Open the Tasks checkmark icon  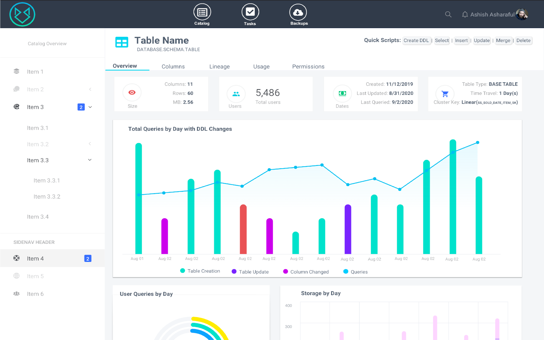point(250,12)
